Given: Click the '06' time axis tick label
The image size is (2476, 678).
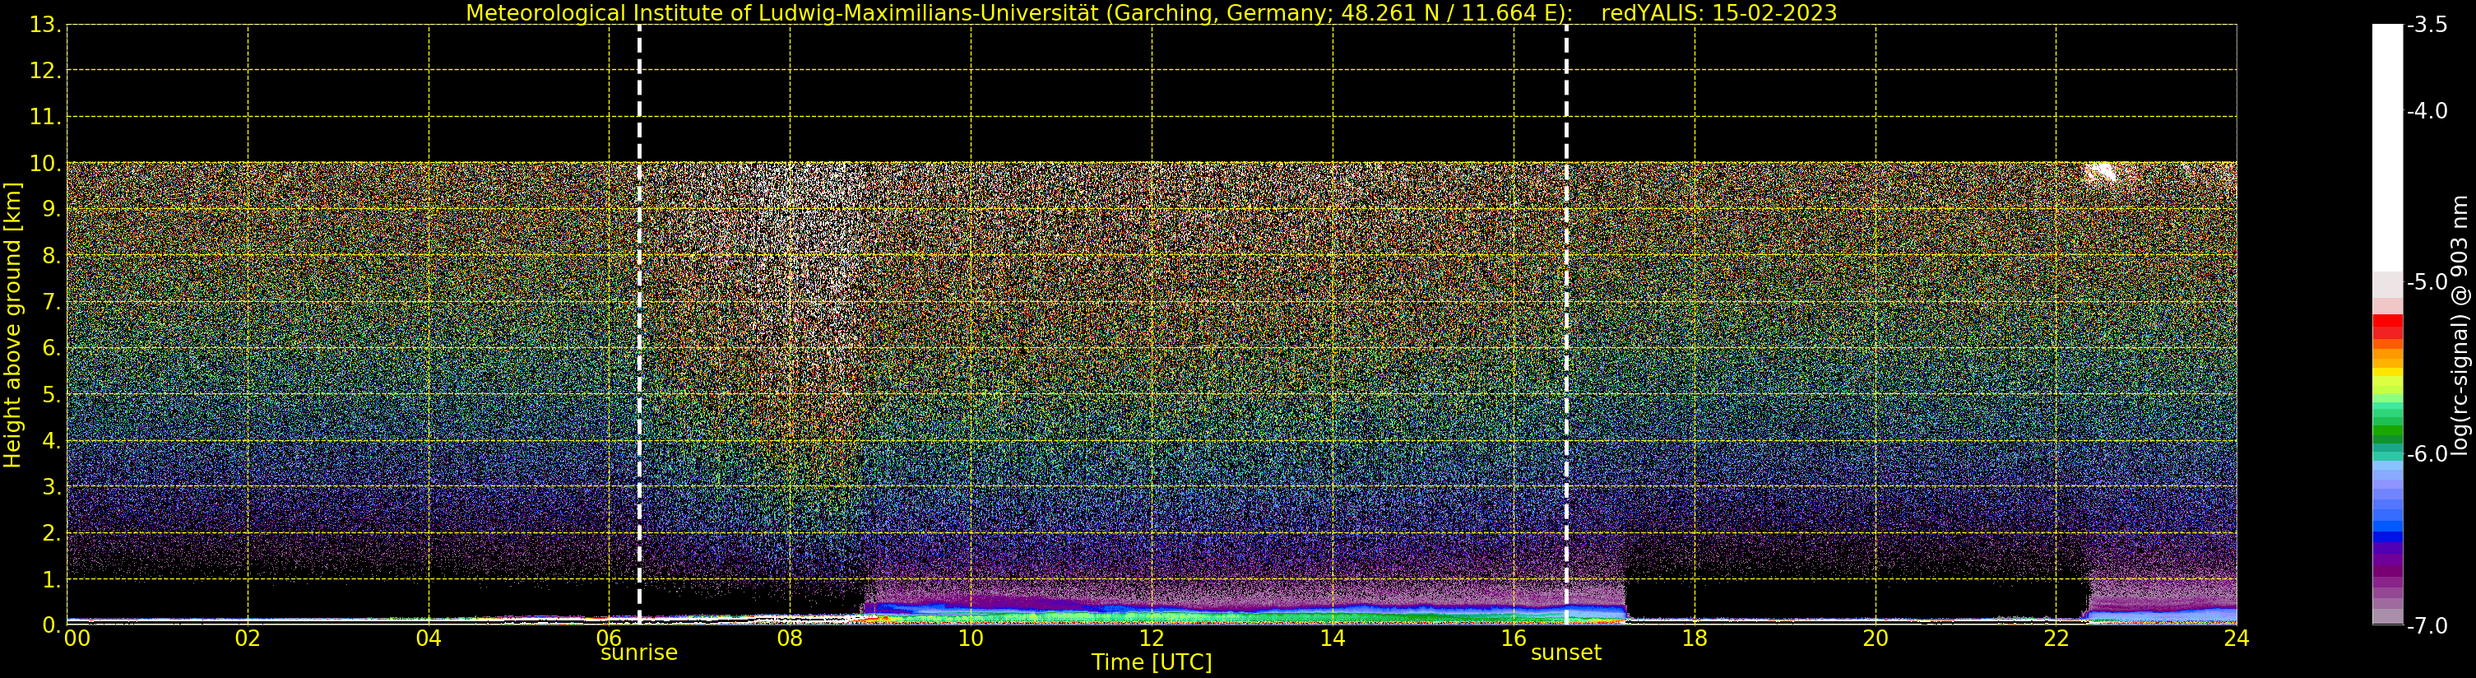Looking at the screenshot, I should (x=610, y=639).
